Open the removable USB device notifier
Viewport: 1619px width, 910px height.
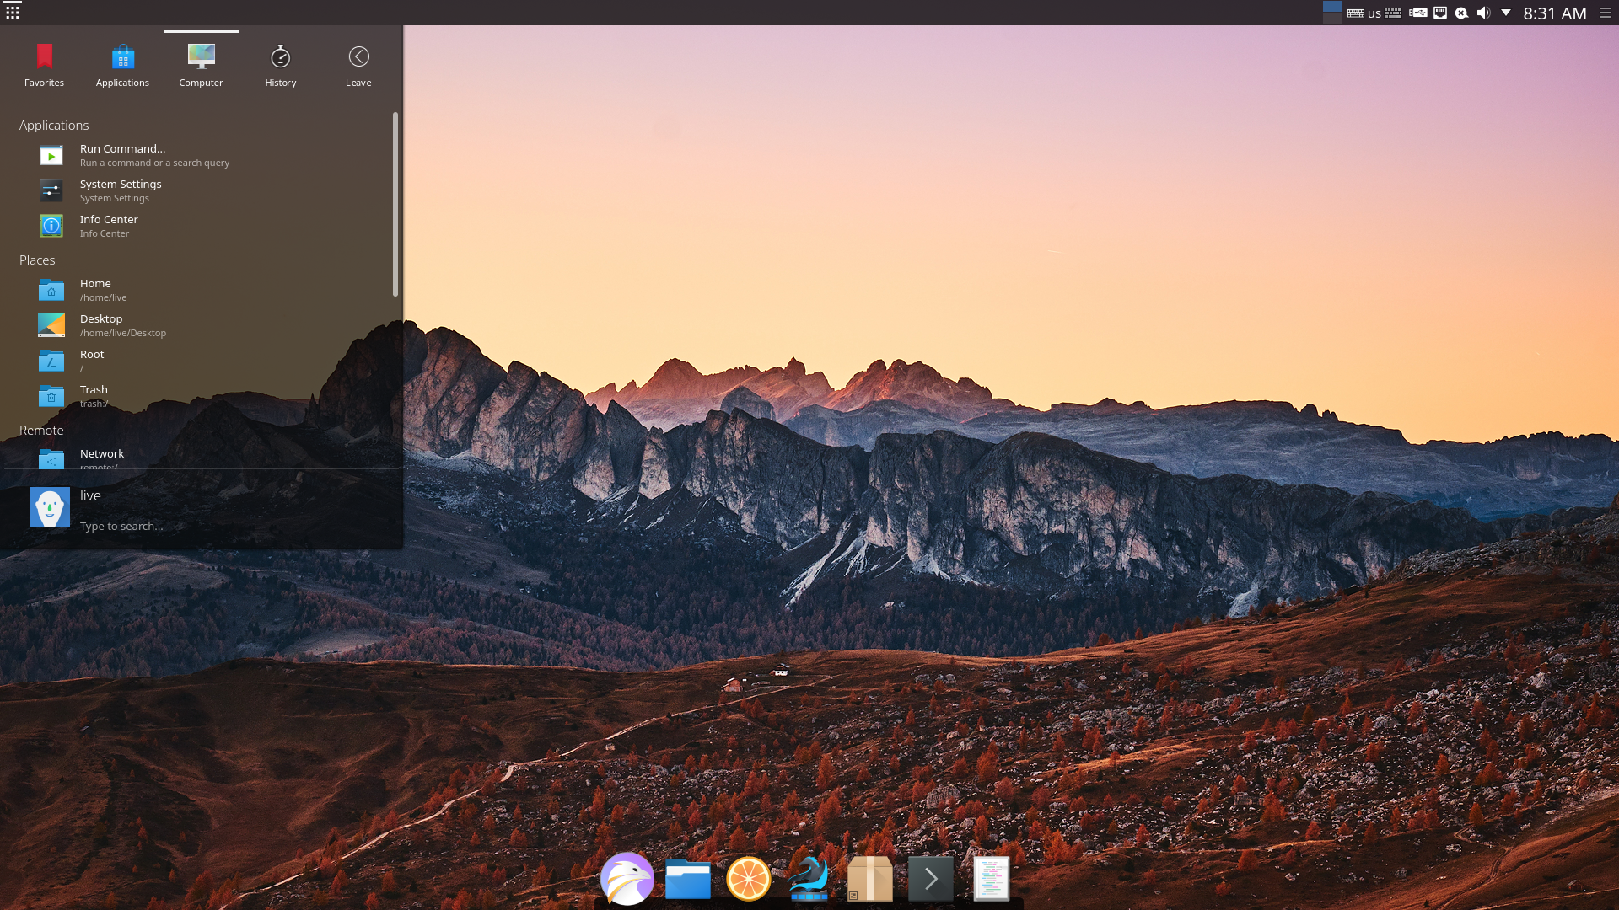click(1419, 13)
